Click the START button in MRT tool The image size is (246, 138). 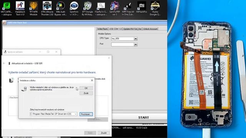coord(143,118)
